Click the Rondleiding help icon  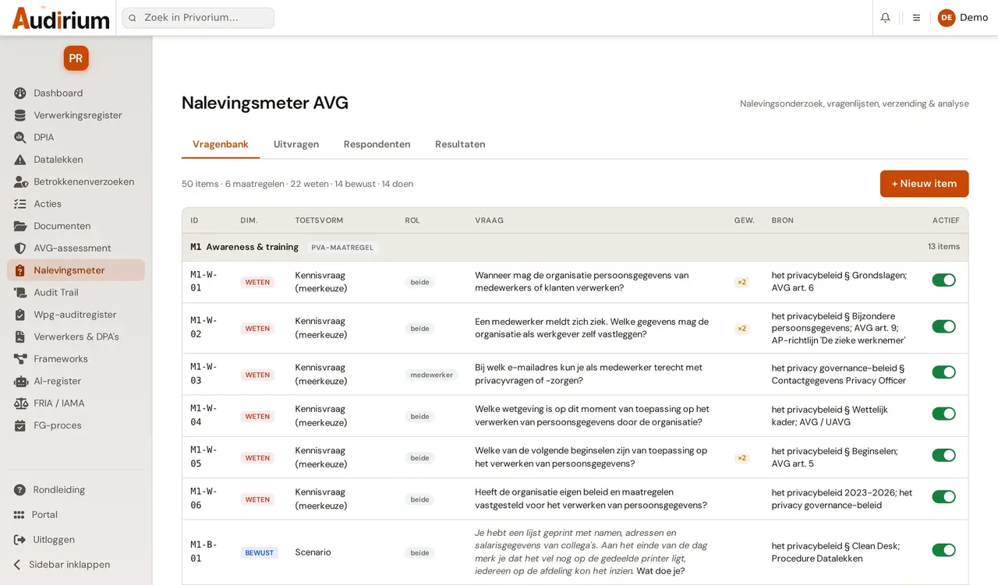coord(19,490)
